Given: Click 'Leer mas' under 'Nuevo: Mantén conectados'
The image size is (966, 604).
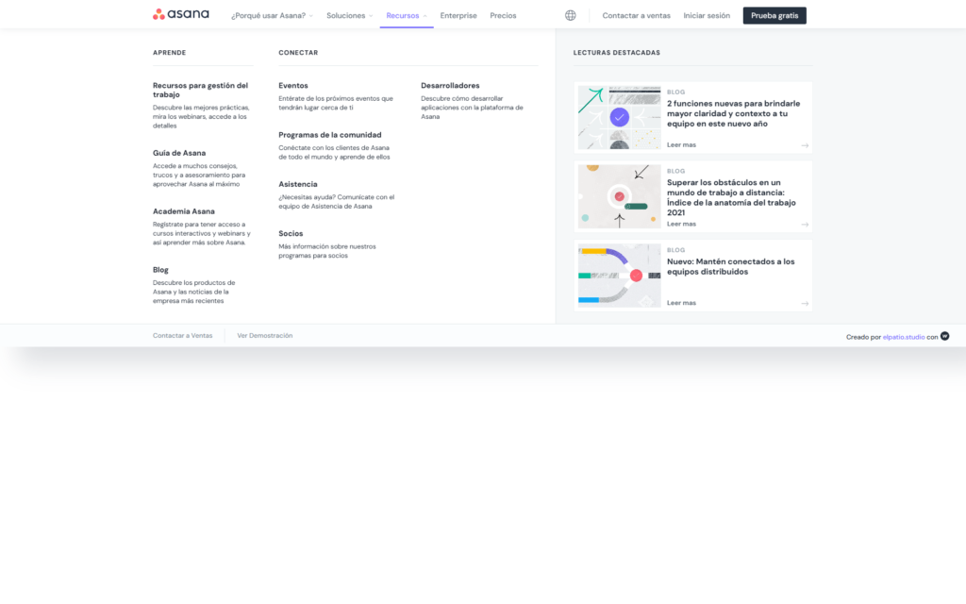Looking at the screenshot, I should coord(681,303).
